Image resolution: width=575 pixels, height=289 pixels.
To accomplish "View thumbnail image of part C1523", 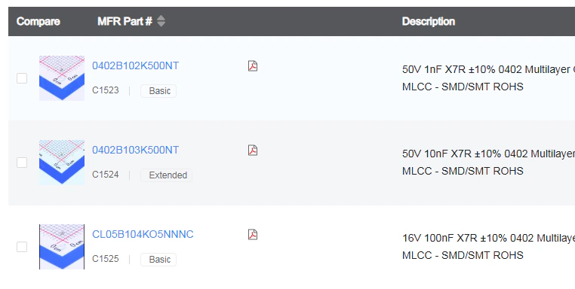I will point(62,78).
